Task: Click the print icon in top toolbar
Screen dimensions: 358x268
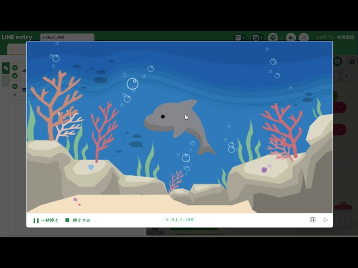Action: (x=273, y=37)
